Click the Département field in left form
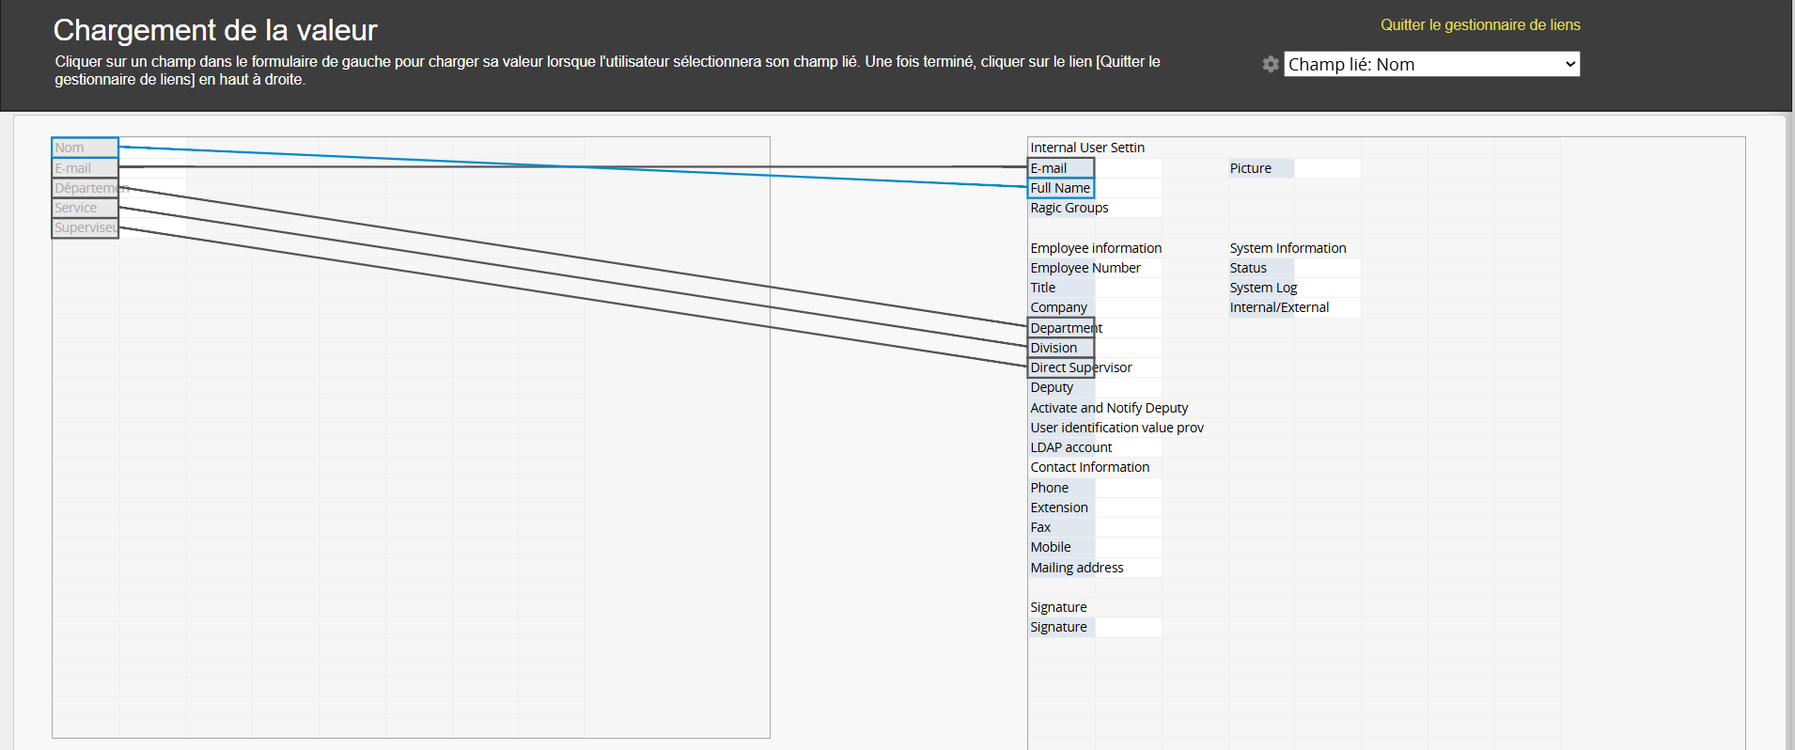 click(x=85, y=188)
